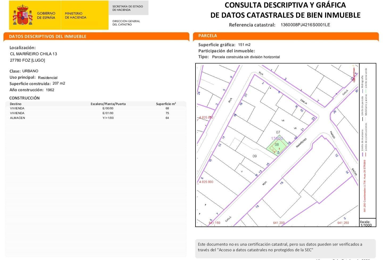This screenshot has height=260, width=383.
Task: Click the MINISTERIO DE HACIENDA logo text
Action: [76, 15]
